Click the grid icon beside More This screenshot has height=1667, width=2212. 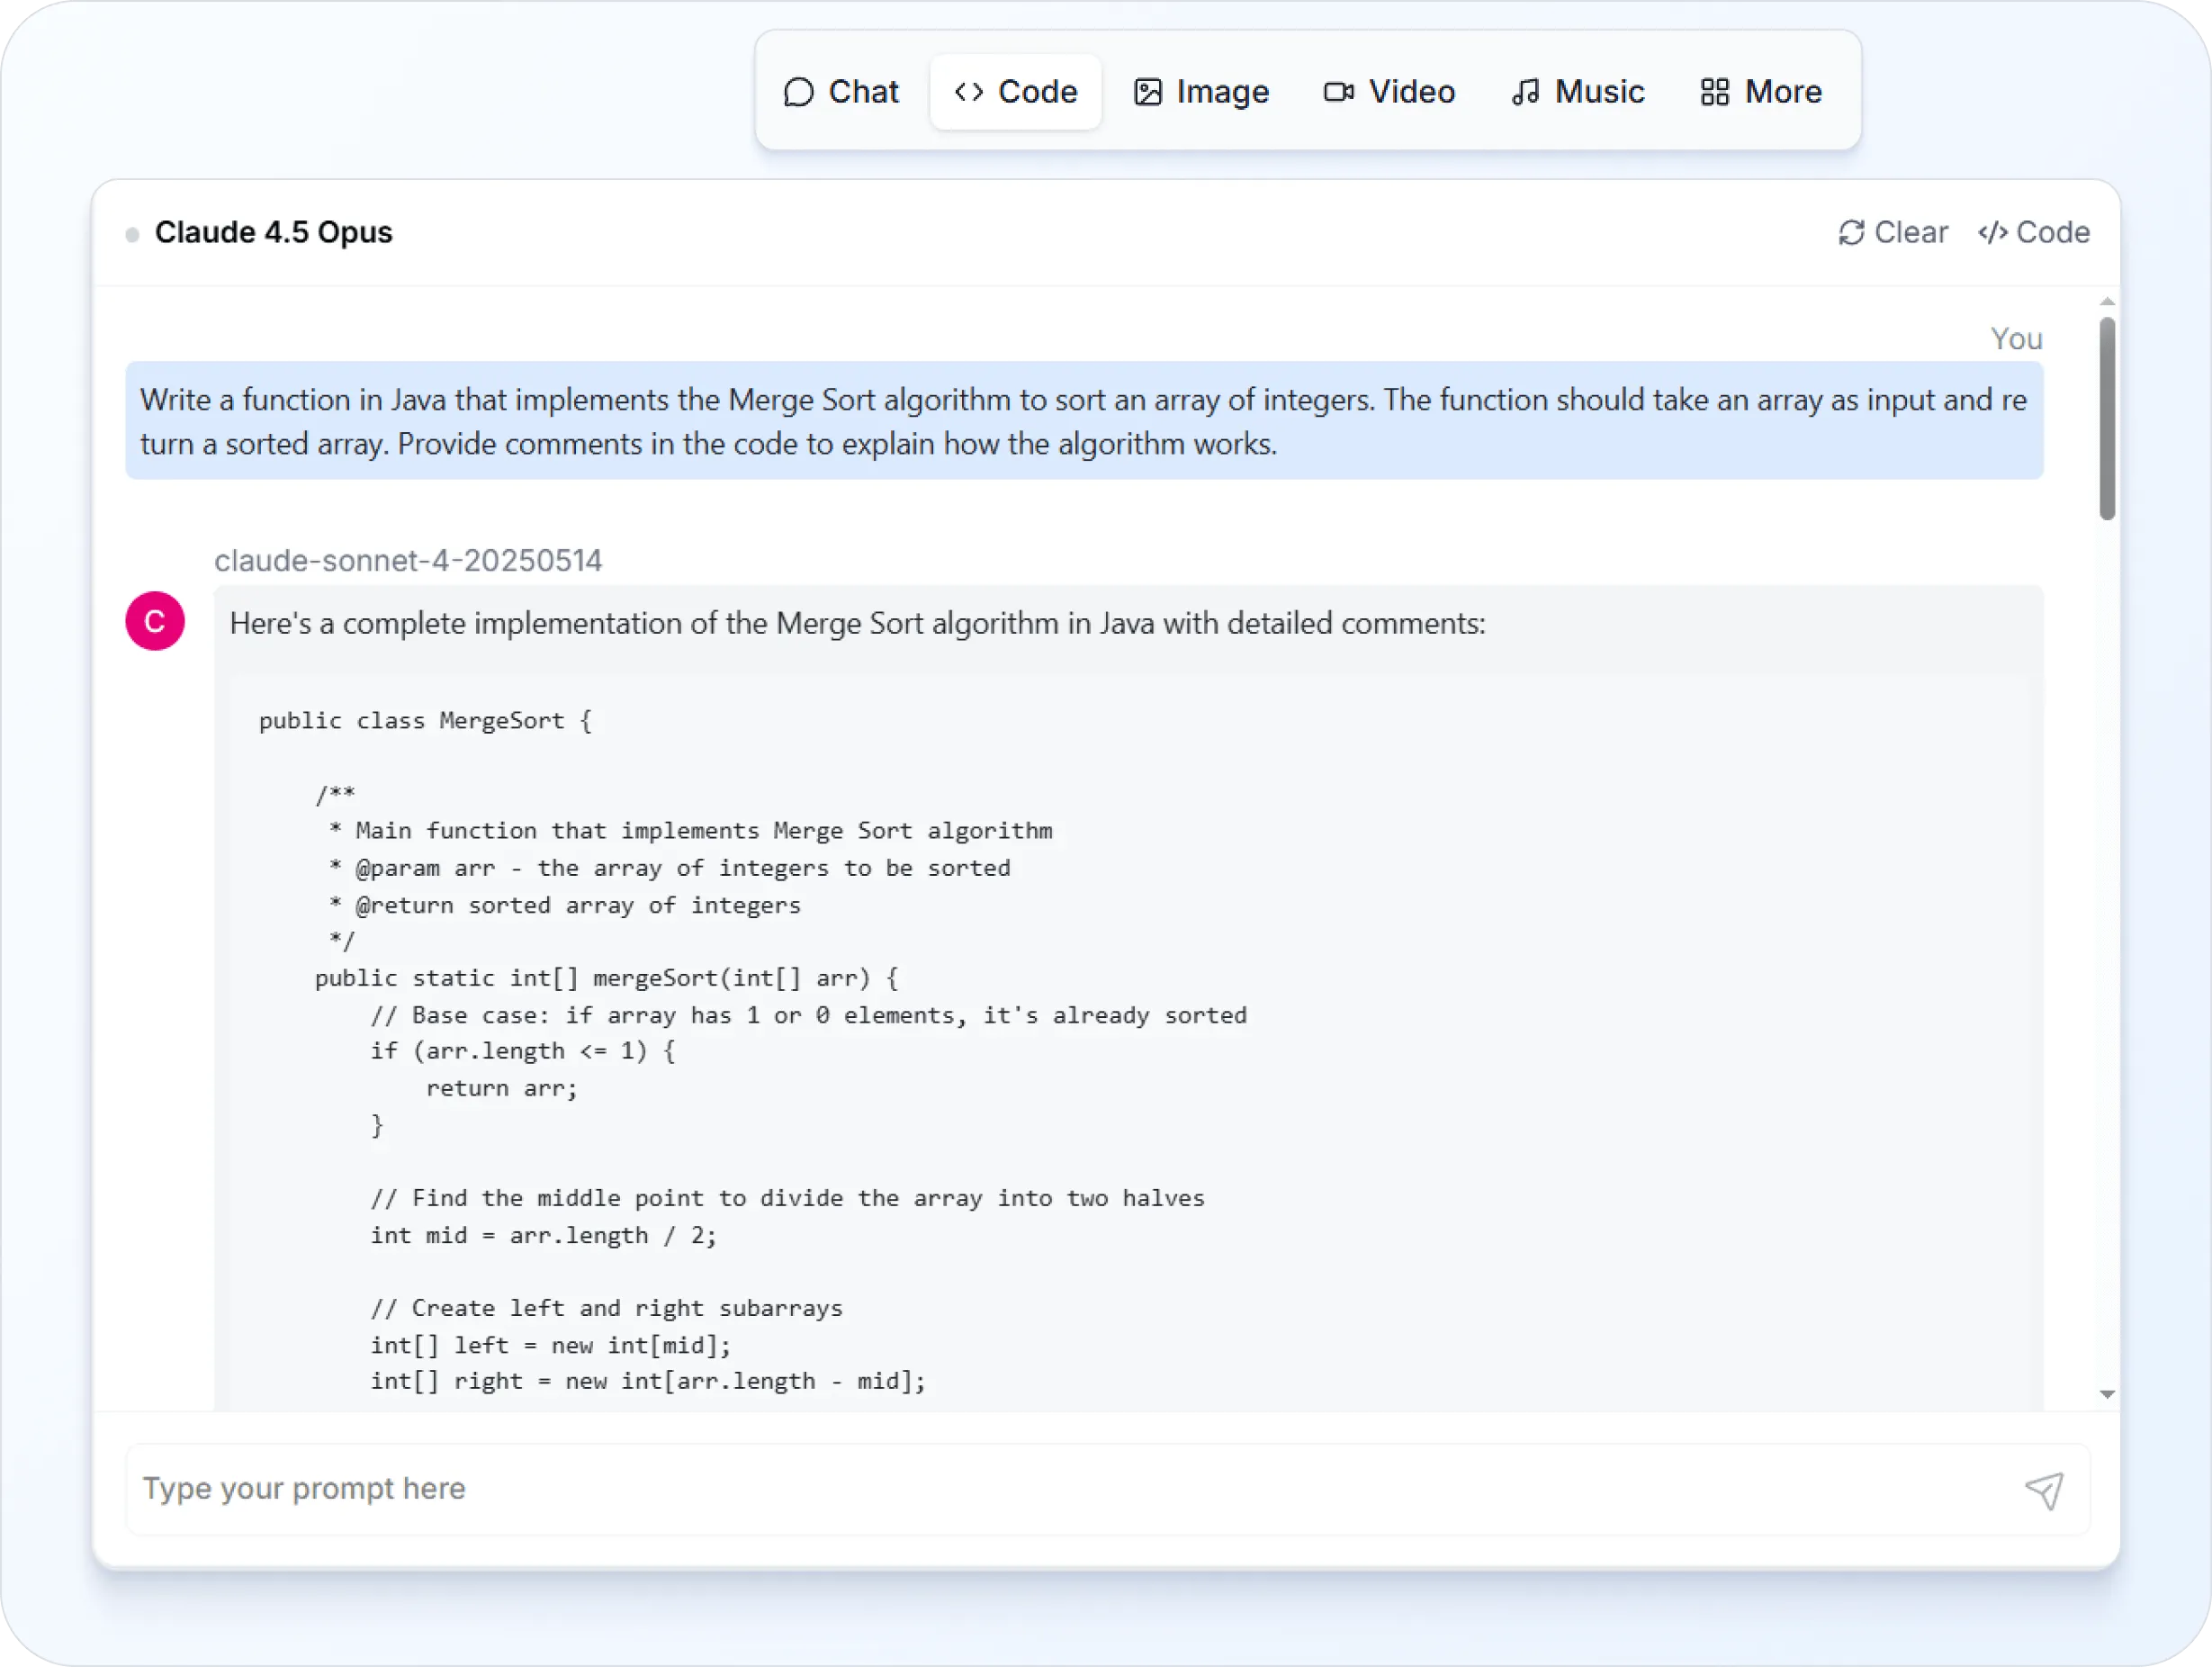(x=1714, y=91)
